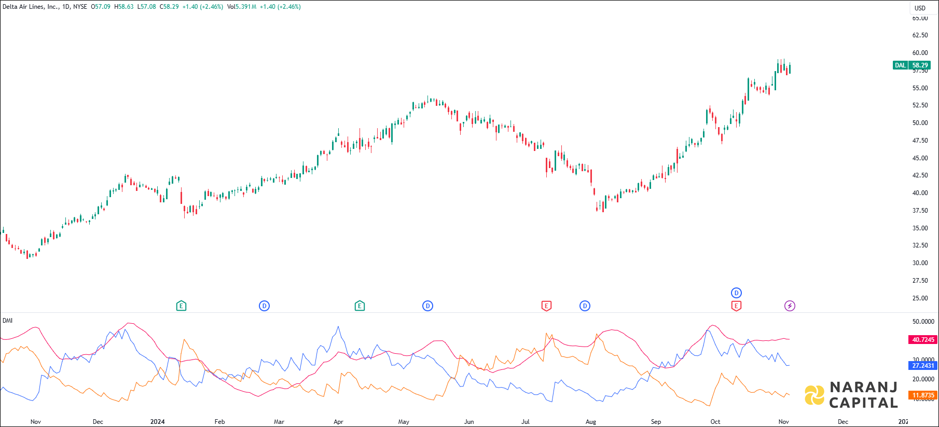Viewport: 939px width, 427px height.
Task: Click the 35.00 price axis label
Action: pyautogui.click(x=920, y=228)
